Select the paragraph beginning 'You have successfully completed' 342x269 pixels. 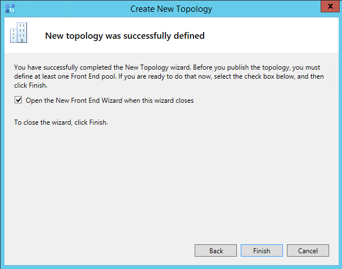169,76
